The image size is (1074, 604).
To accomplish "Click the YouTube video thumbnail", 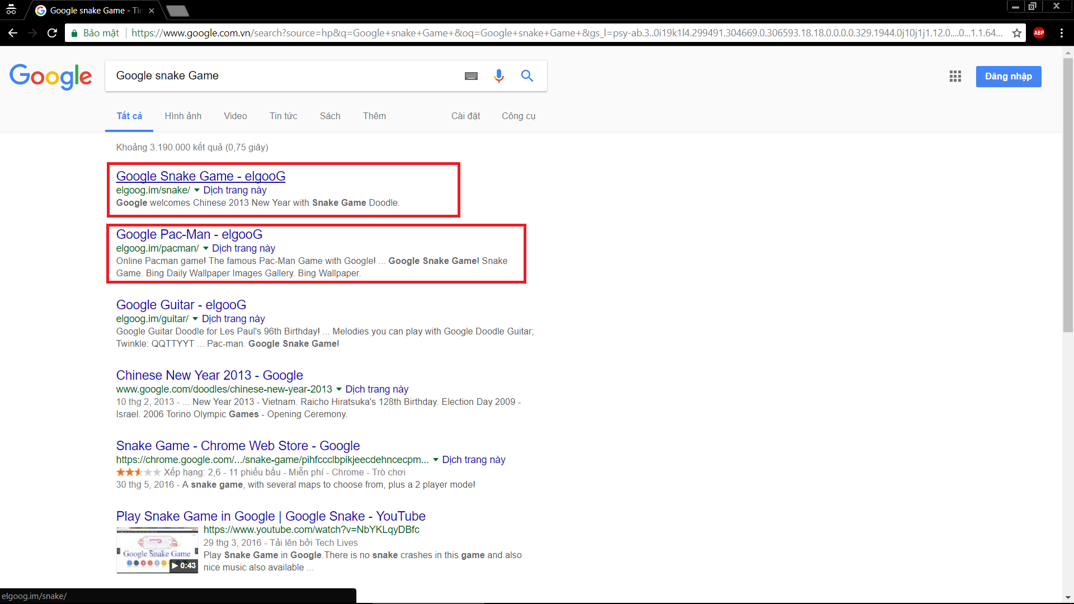I will (x=157, y=550).
